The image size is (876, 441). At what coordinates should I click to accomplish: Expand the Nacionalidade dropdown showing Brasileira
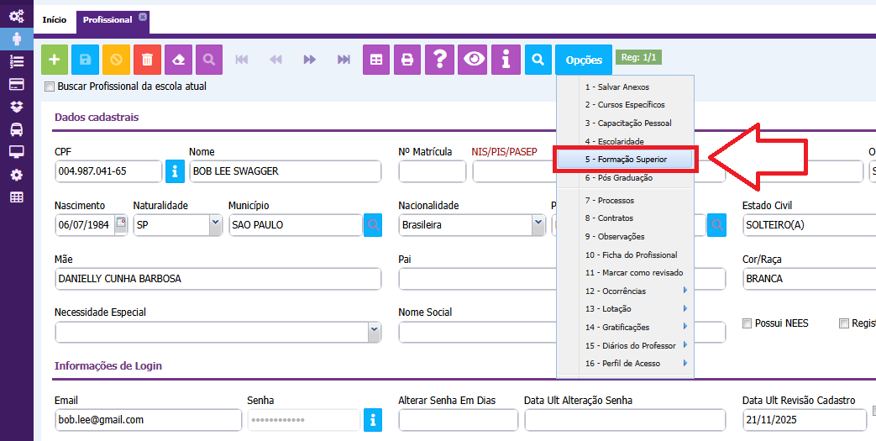[x=538, y=224]
